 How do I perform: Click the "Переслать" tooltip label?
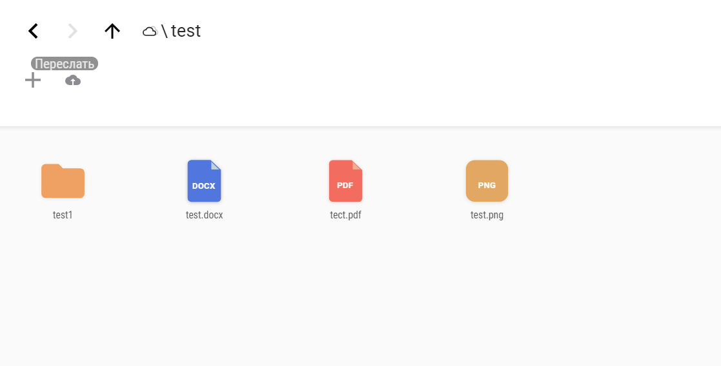coord(65,64)
